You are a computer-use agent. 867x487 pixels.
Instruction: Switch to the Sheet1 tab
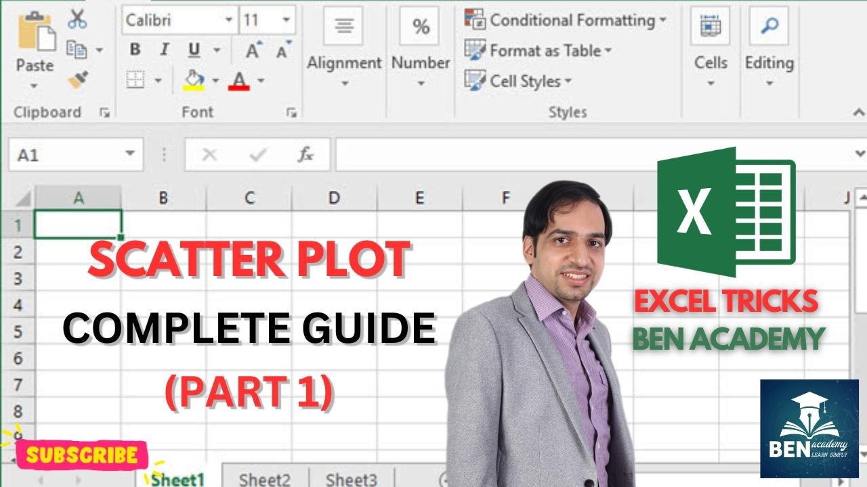click(179, 478)
